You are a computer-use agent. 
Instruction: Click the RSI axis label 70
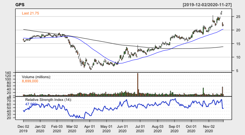click(9, 101)
